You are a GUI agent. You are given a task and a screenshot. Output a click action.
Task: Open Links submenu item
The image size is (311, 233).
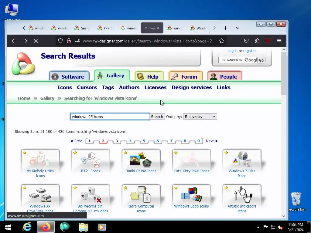coord(224,87)
